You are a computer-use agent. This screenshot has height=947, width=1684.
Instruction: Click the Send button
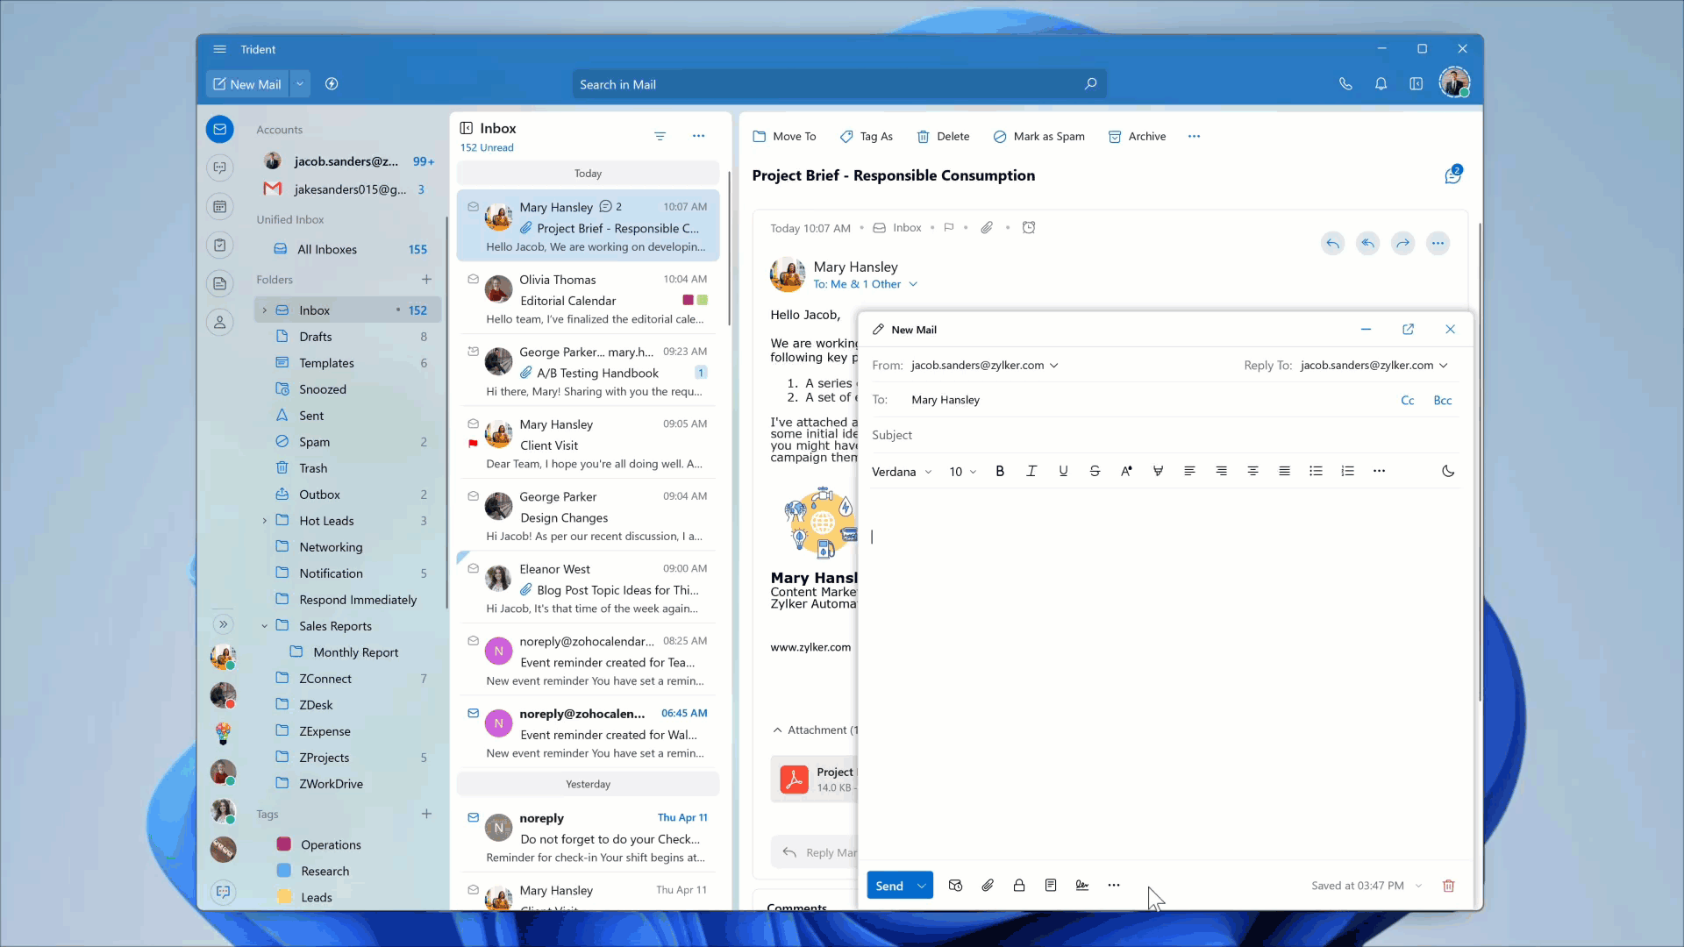tap(888, 886)
